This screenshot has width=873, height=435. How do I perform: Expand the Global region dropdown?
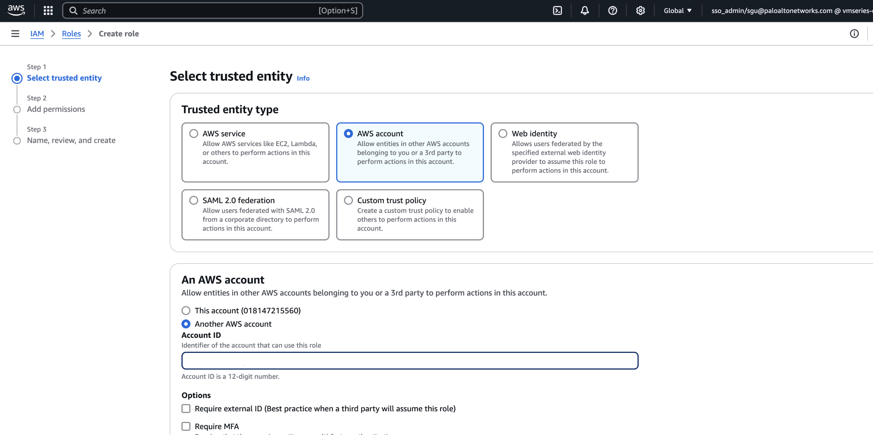click(x=677, y=10)
